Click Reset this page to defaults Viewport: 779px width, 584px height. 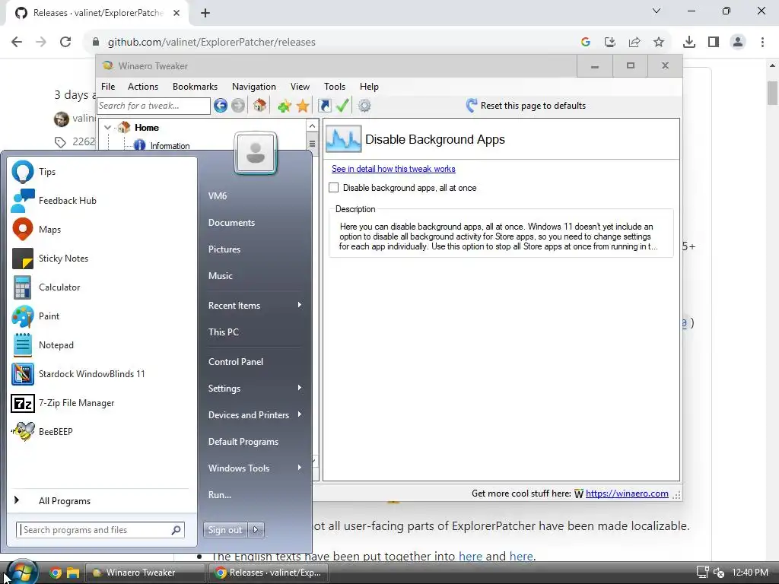pos(526,105)
